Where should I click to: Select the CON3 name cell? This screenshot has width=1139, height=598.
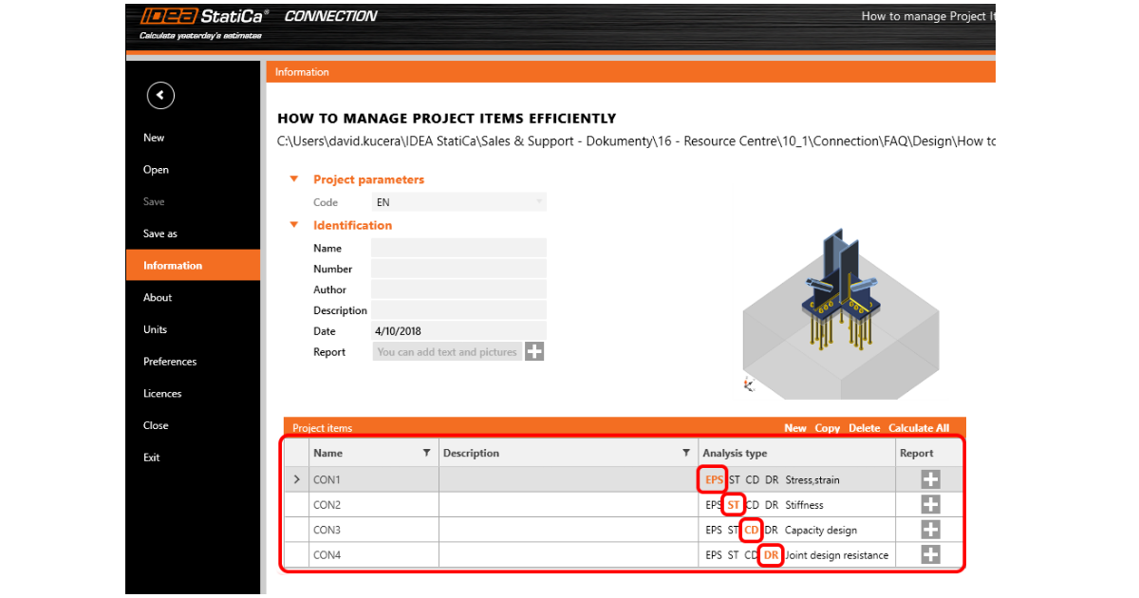(373, 530)
